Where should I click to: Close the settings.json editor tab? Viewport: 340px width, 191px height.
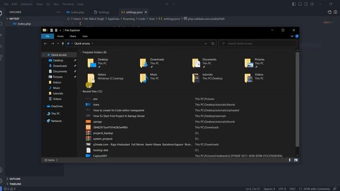[146, 12]
